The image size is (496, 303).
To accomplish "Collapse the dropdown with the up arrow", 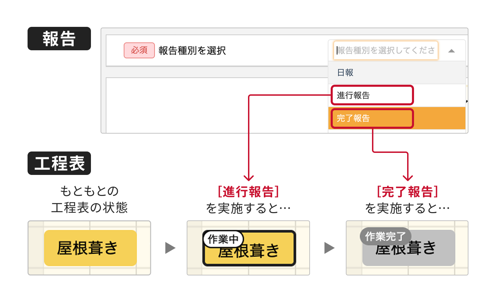I will tap(451, 51).
